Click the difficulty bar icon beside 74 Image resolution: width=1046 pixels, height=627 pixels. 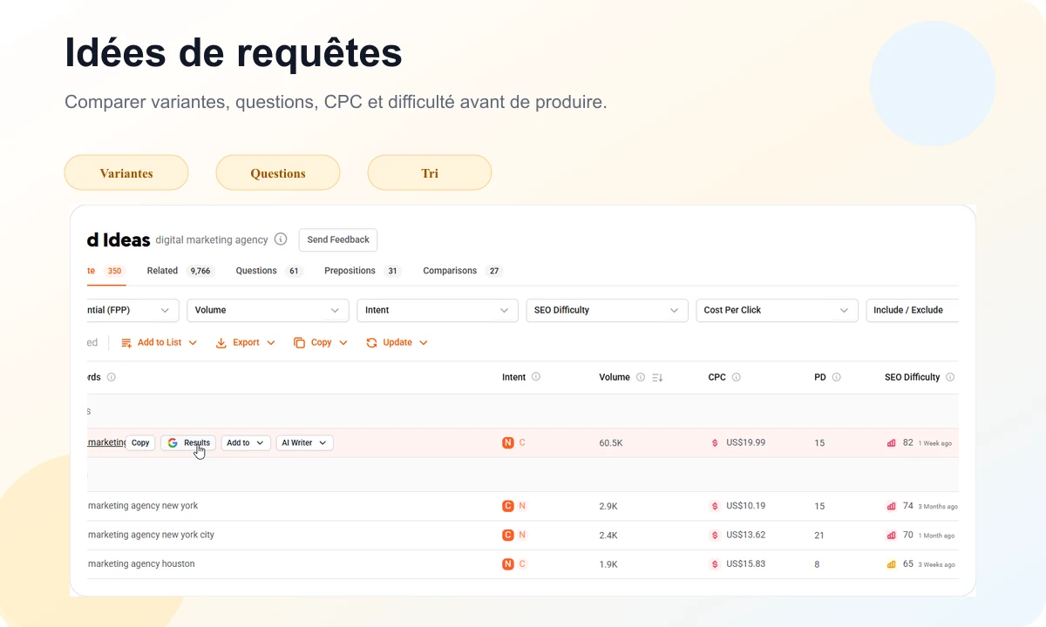(x=892, y=506)
